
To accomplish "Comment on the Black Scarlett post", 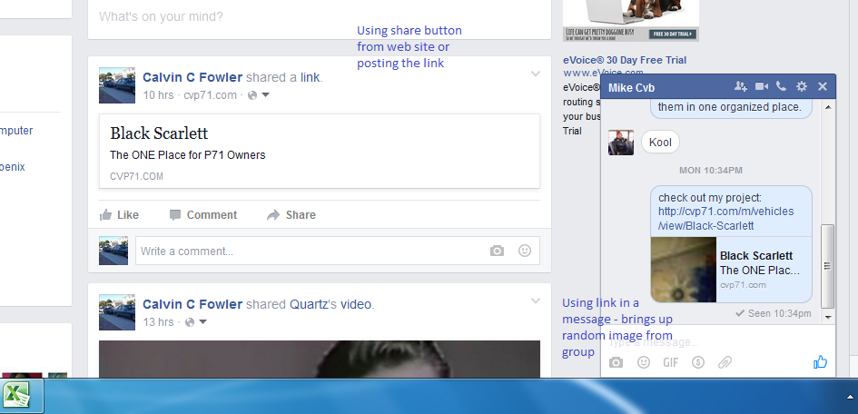I will click(x=202, y=215).
